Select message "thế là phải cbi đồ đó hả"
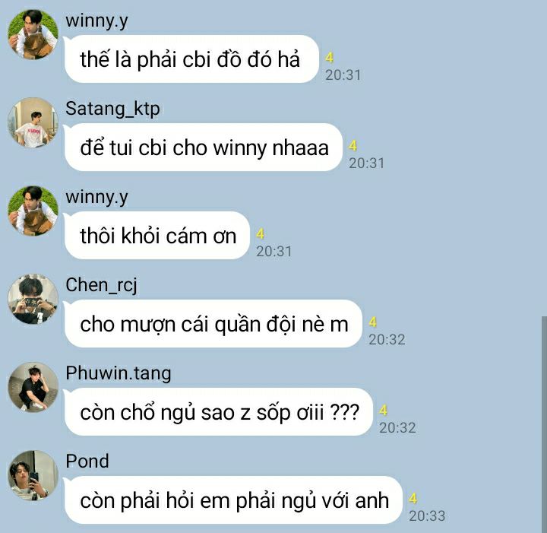 point(191,59)
